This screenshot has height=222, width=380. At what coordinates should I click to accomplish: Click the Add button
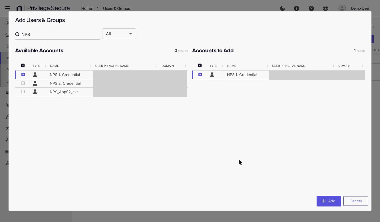tap(329, 201)
